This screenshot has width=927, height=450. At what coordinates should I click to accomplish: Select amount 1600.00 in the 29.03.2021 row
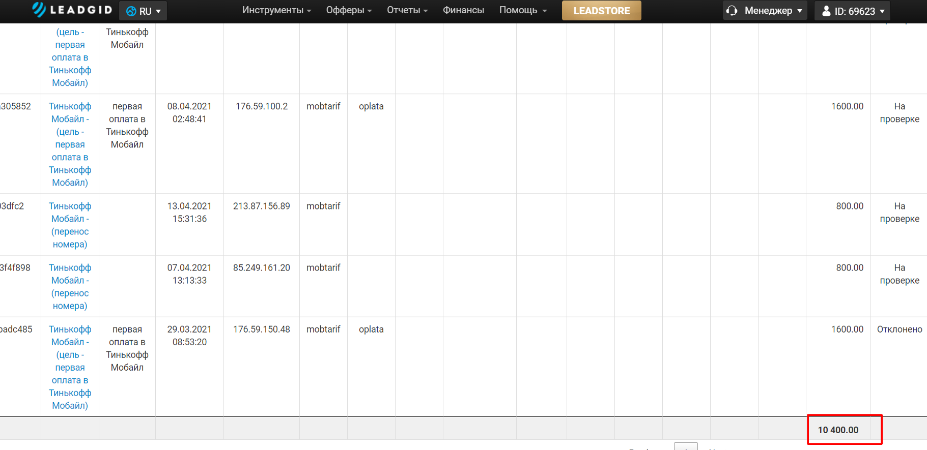coord(847,329)
